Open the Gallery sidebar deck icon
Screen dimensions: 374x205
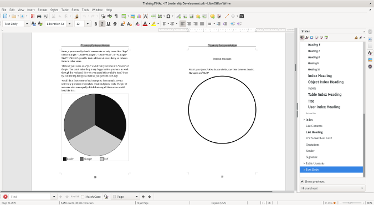(370, 59)
